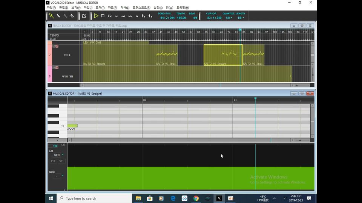Screen dimensions: 362x203
Task: Open the 트랜스포트(R) menu
Action: point(141,8)
